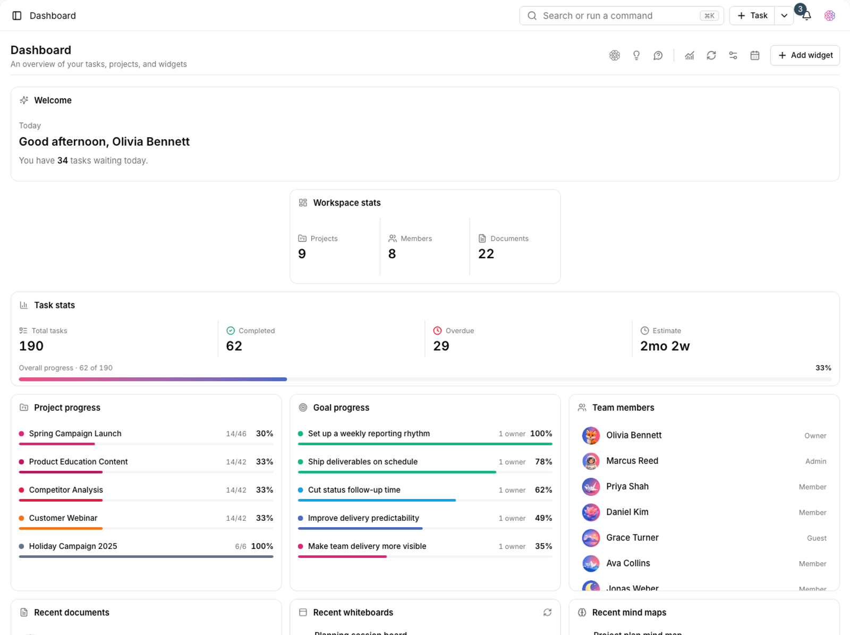Open the dashboard filter sliders icon
The image size is (850, 635).
point(733,55)
